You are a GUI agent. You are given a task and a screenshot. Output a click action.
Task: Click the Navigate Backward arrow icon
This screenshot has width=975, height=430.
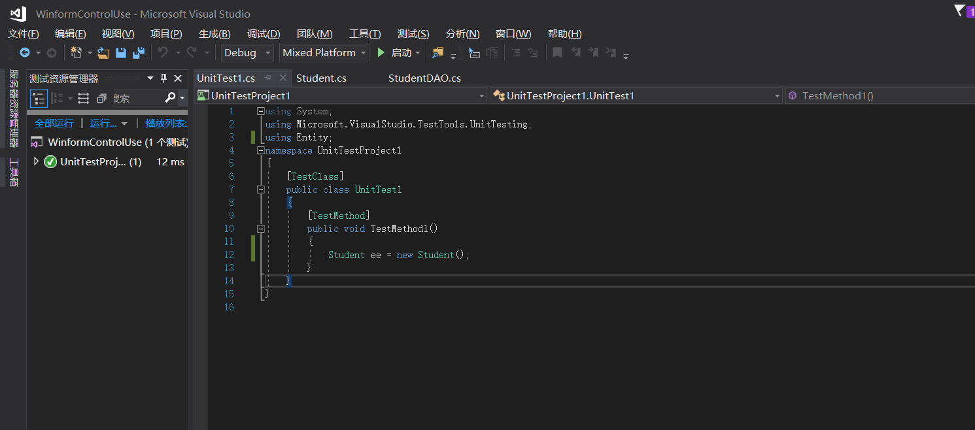[x=25, y=53]
